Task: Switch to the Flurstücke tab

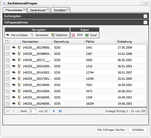Action: point(14,10)
